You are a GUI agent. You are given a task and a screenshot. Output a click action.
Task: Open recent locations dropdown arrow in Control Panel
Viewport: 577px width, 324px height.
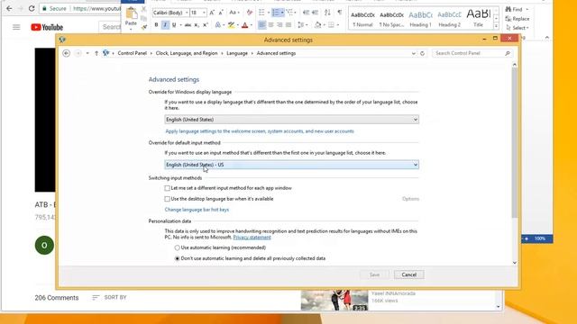tap(87, 53)
